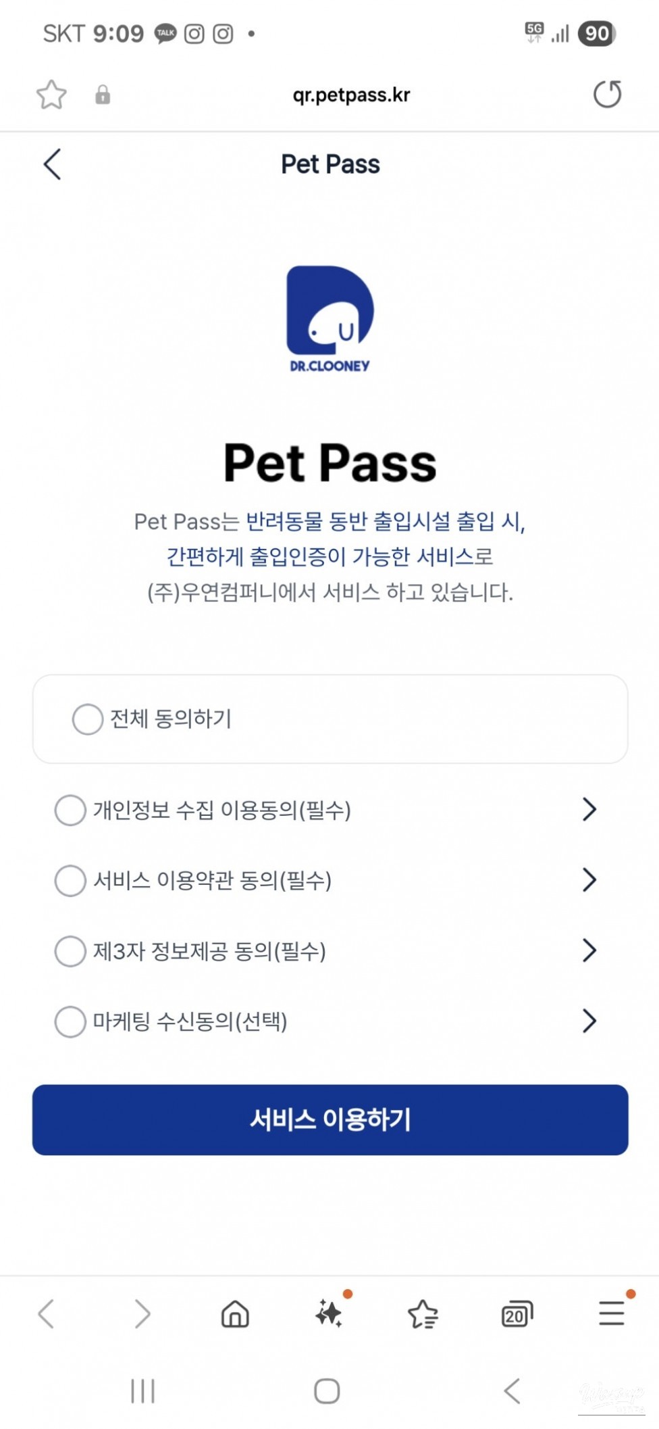Open the AI sparkle assistant icon
659x1429 pixels.
click(x=329, y=1313)
